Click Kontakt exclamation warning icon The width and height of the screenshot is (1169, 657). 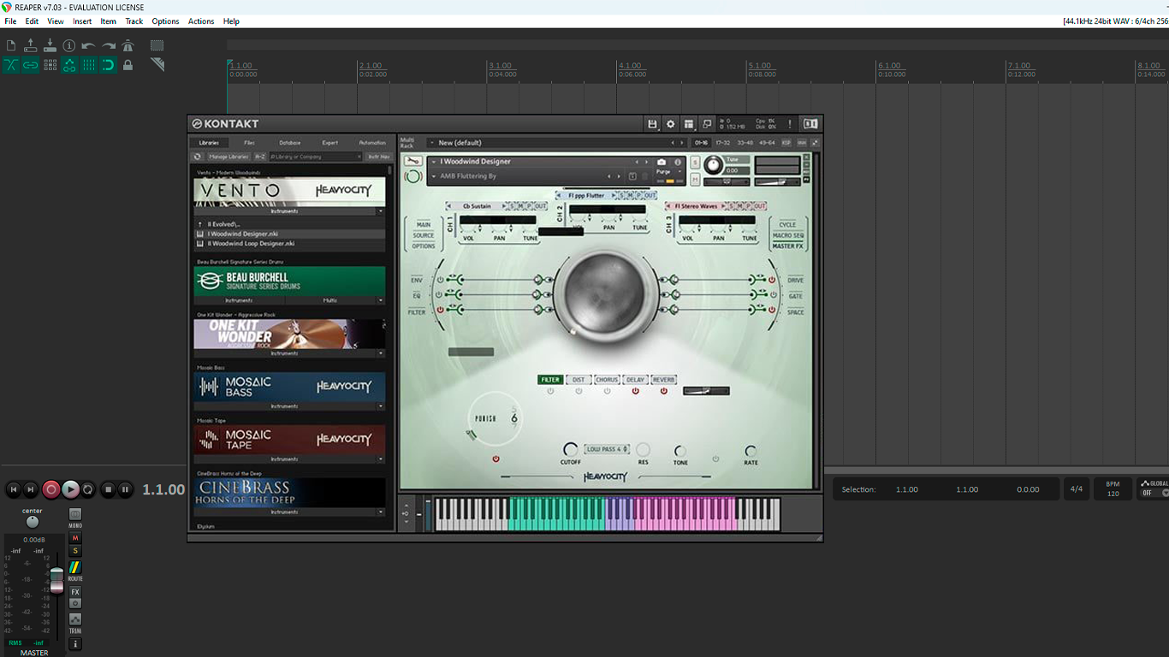point(789,124)
